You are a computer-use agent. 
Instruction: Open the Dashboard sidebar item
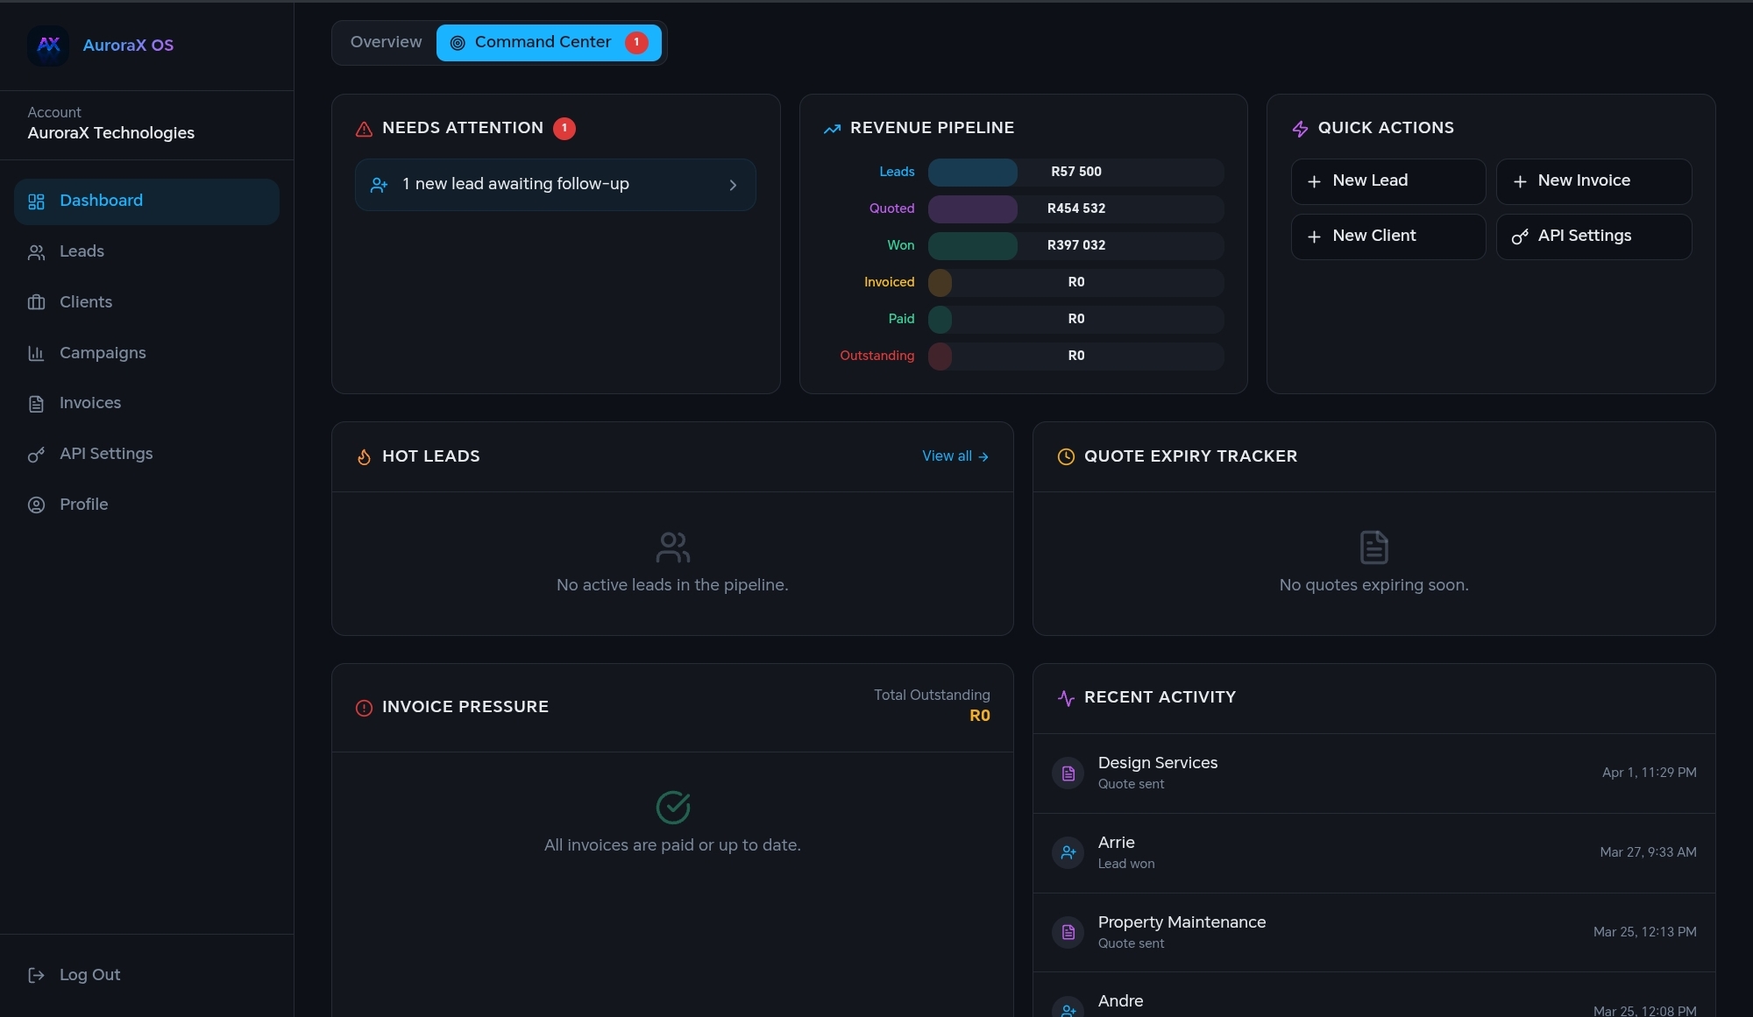coord(146,201)
